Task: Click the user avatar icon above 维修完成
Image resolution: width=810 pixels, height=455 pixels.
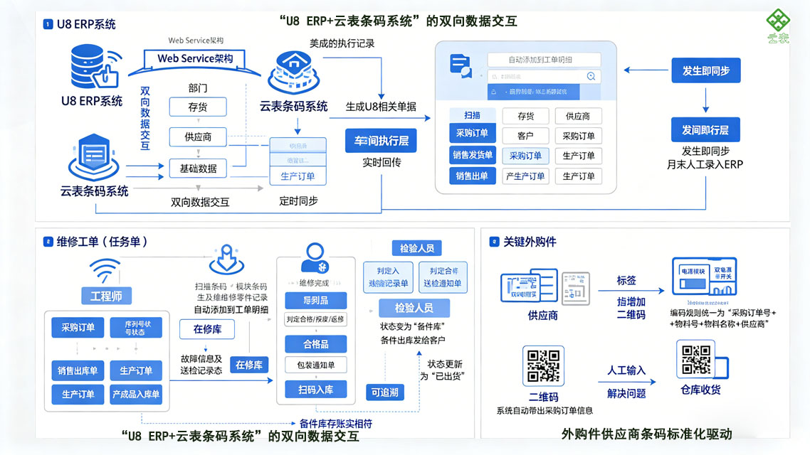Action: [315, 258]
